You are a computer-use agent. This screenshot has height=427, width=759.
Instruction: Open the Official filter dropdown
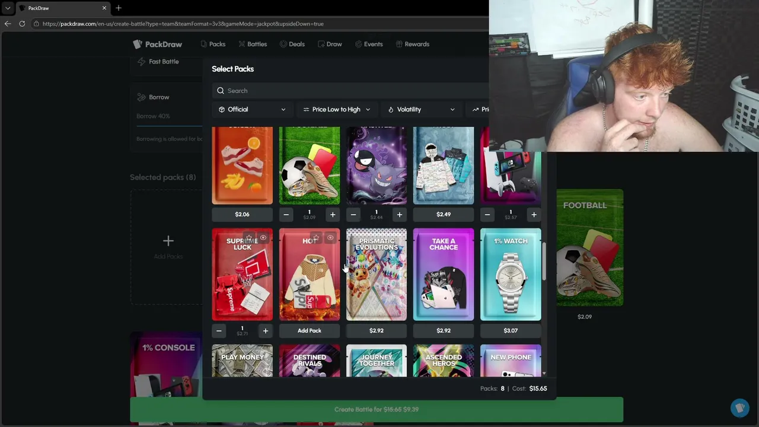click(252, 109)
